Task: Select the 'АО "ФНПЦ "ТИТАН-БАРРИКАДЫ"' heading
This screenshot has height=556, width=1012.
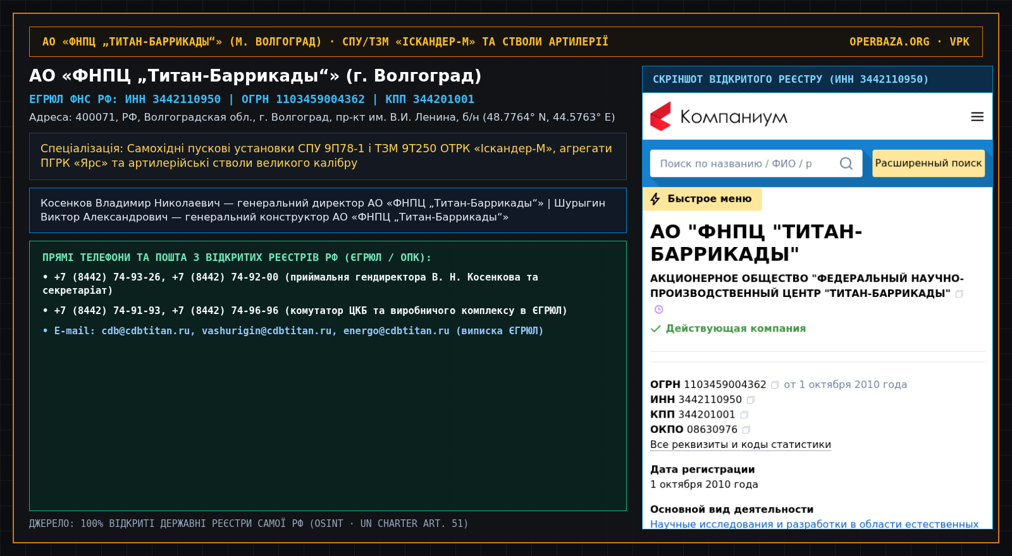Action: tap(756, 243)
